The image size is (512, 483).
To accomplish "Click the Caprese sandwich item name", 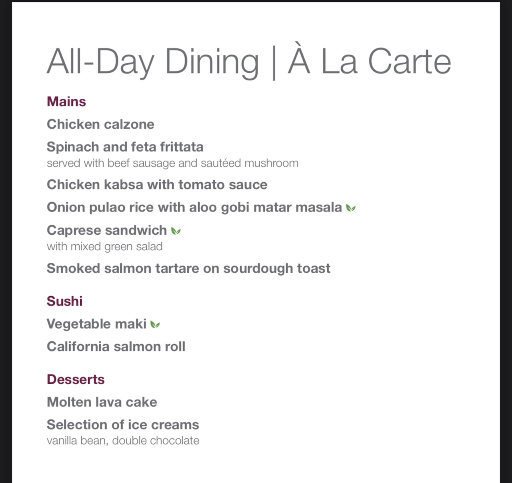I will [106, 230].
